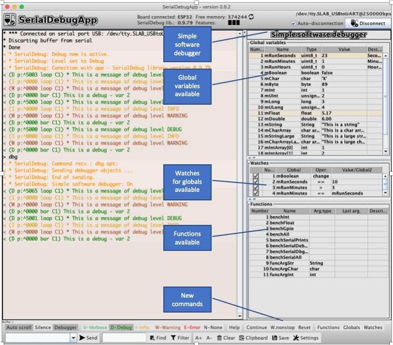393x345 pixels.
Task: Open the Filter funnel tool
Action: coord(180,338)
